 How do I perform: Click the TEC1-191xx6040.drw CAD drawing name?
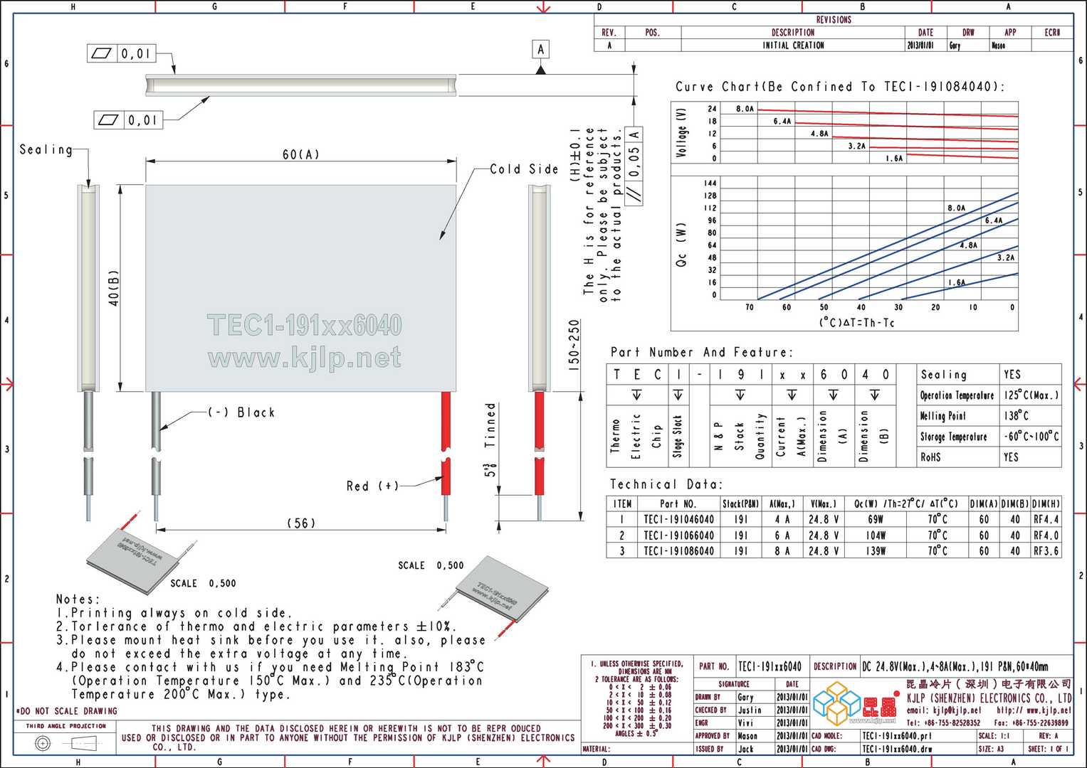click(x=897, y=750)
